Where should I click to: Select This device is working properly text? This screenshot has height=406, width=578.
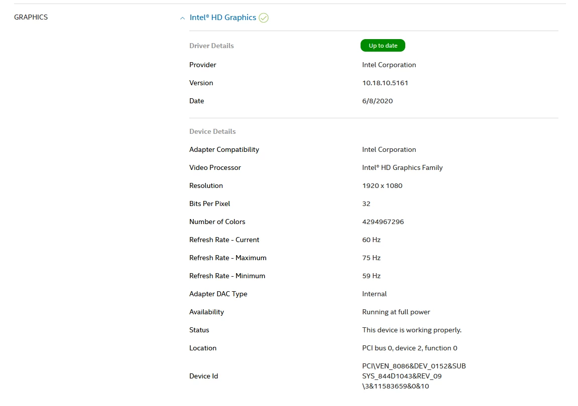point(412,330)
